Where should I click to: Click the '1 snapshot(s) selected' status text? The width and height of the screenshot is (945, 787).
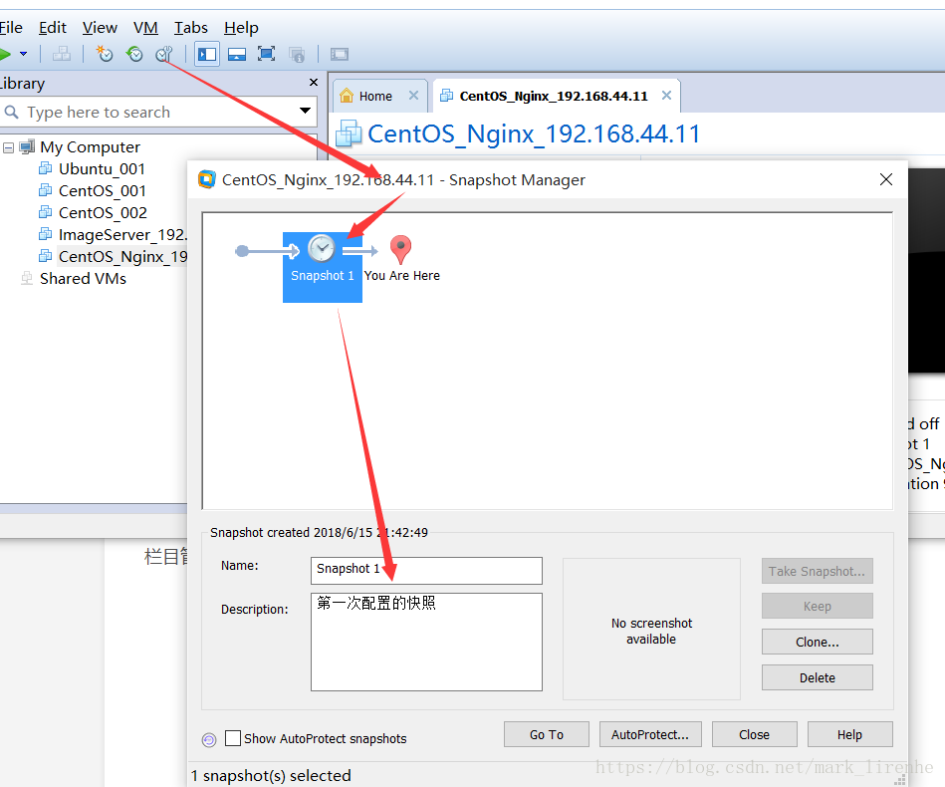coord(271,775)
